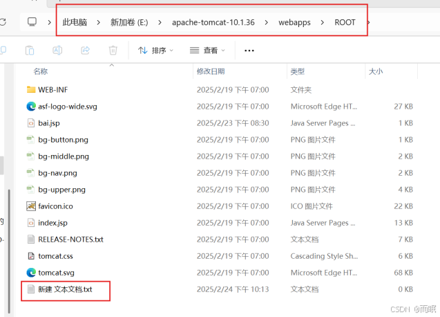This screenshot has width=440, height=317.
Task: Select the WEB-INF folder name
Action: (x=53, y=90)
